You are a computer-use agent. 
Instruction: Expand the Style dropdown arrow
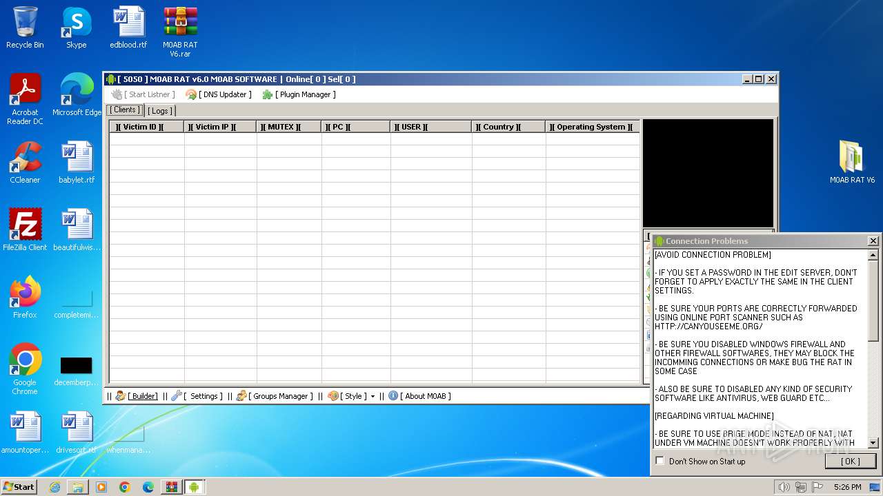point(373,396)
